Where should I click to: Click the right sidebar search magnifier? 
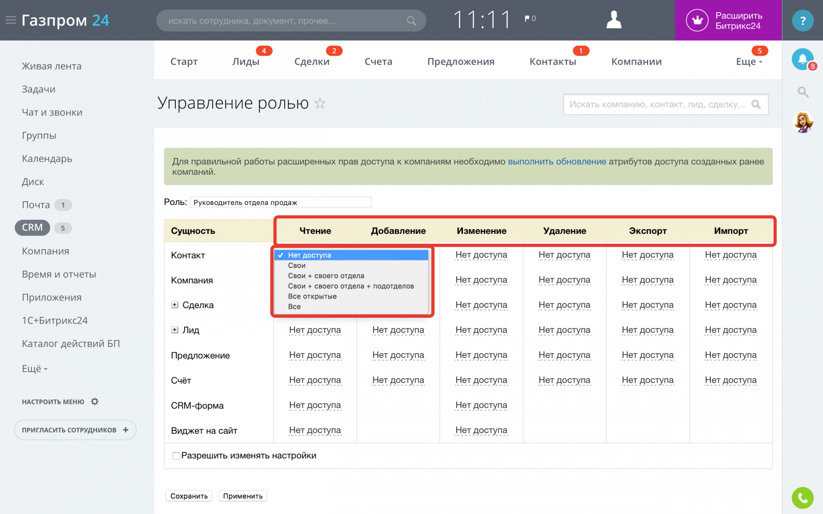803,92
